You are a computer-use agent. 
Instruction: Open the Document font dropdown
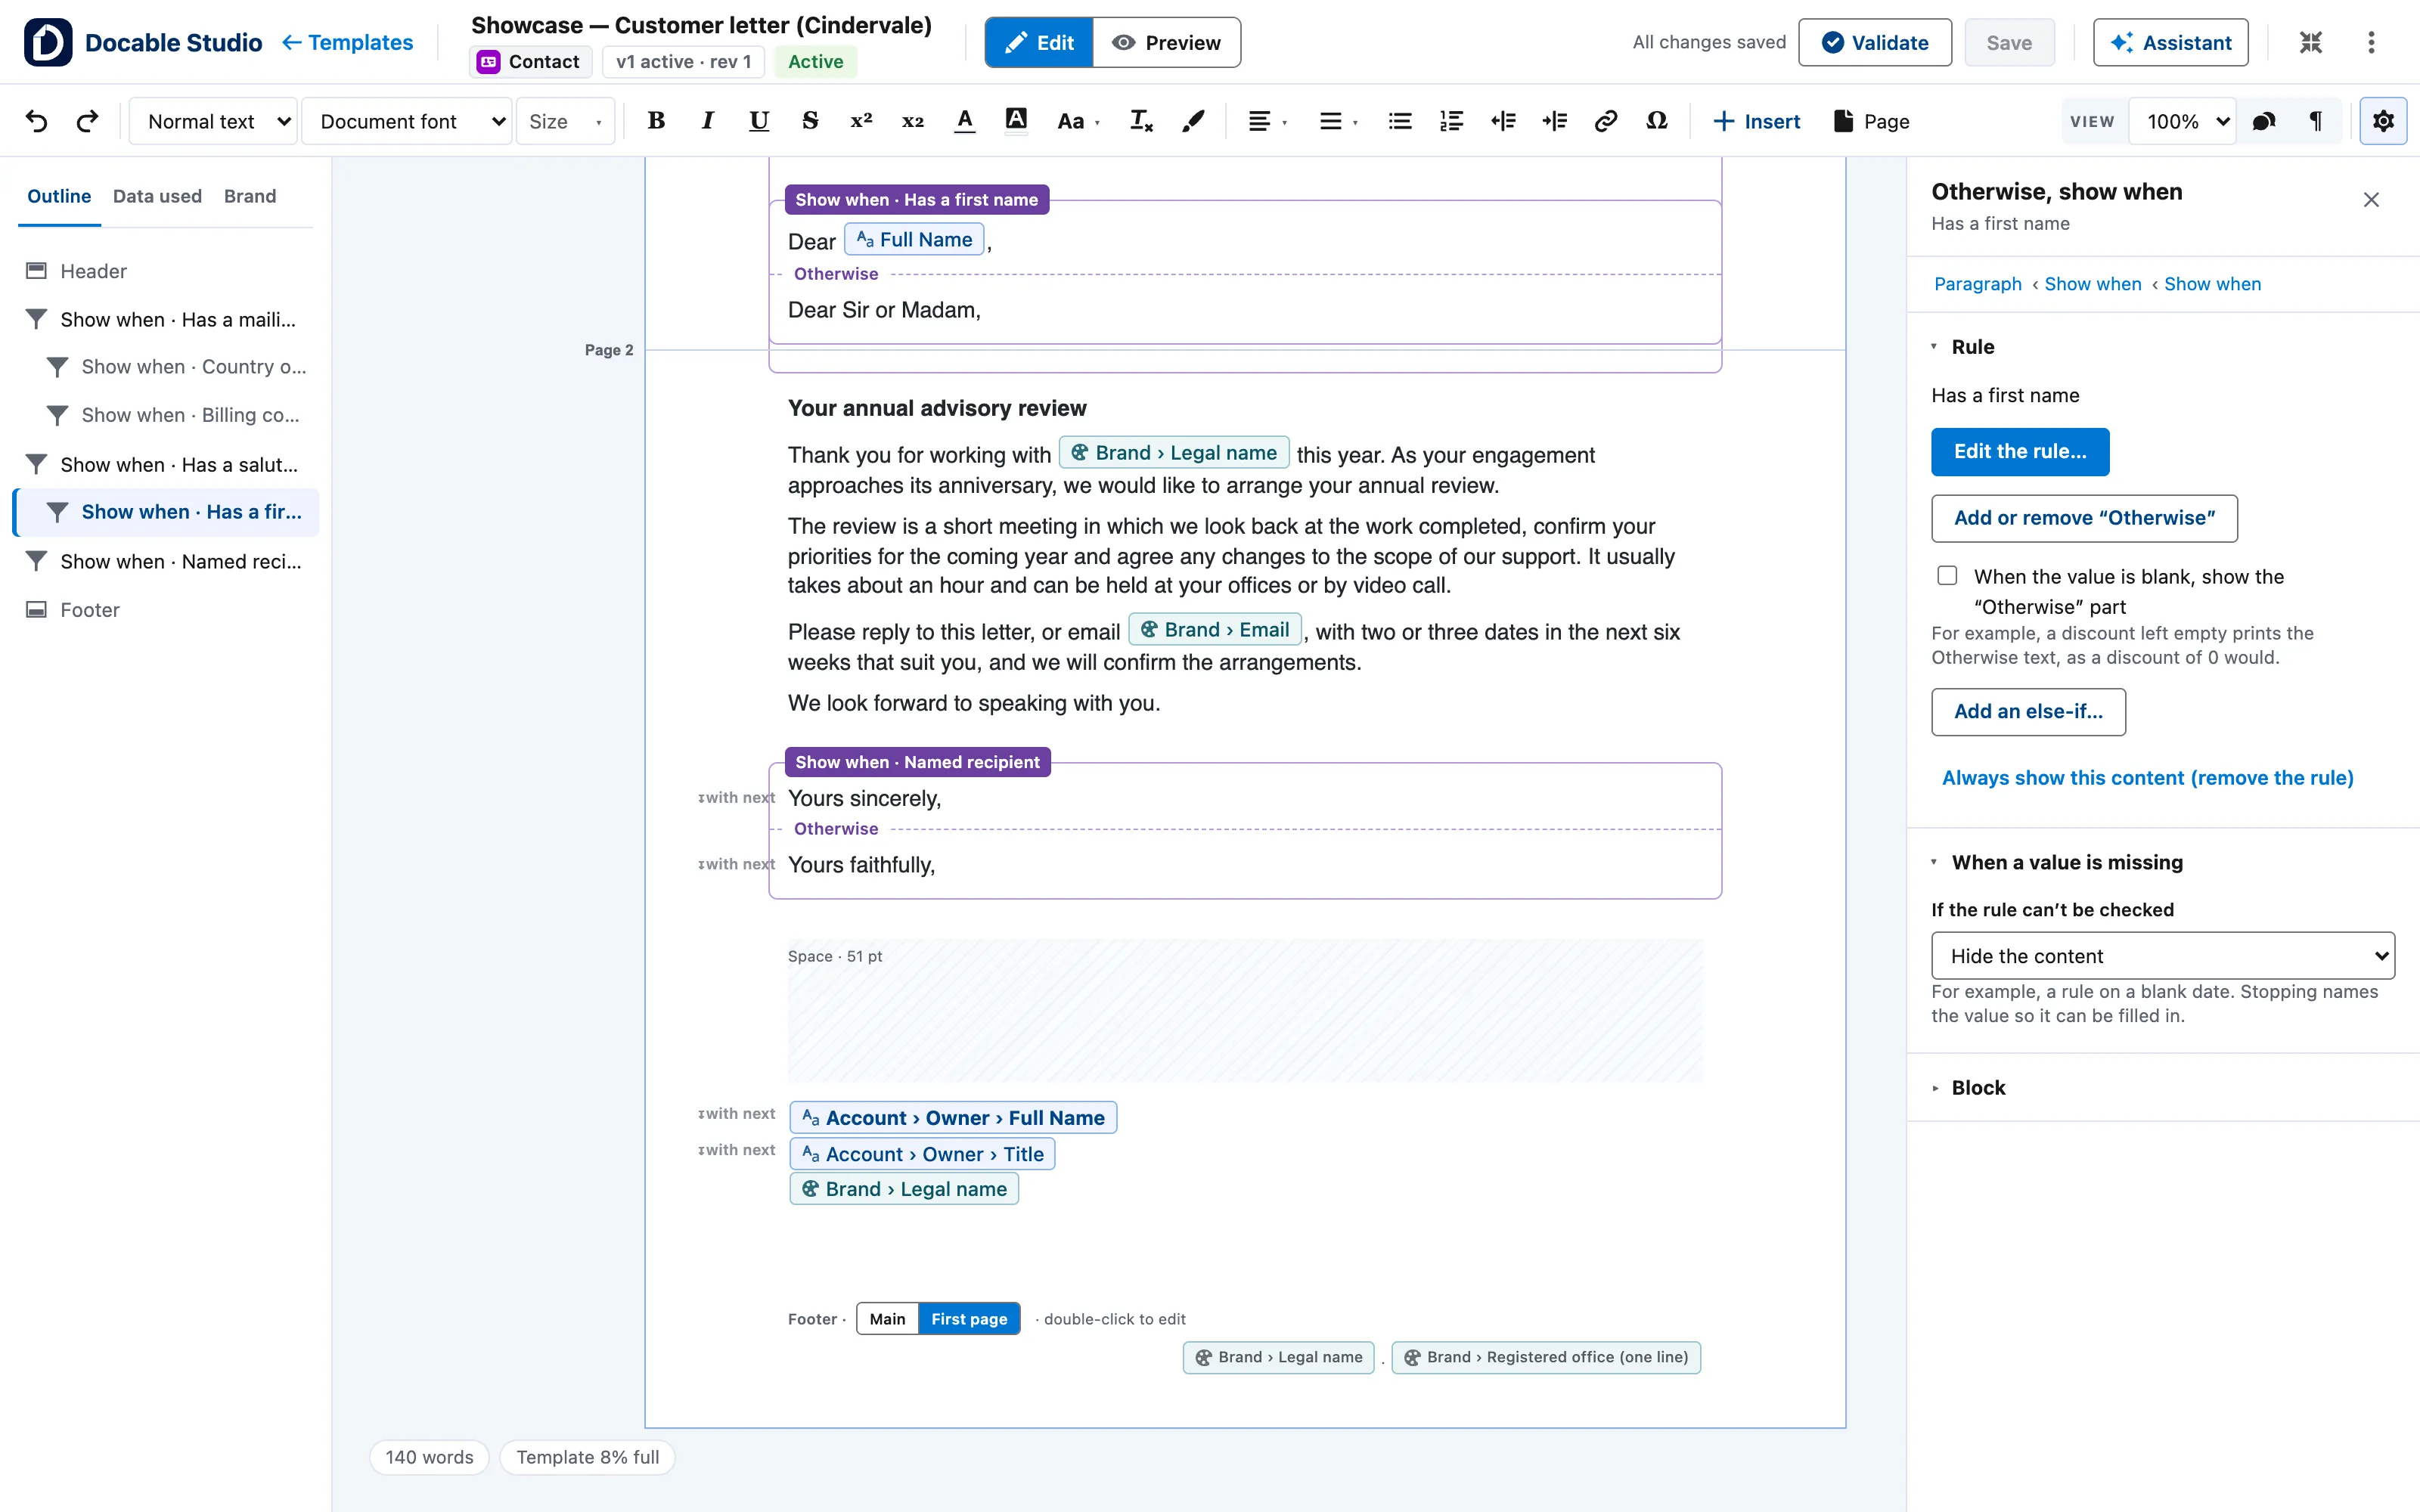[x=408, y=121]
